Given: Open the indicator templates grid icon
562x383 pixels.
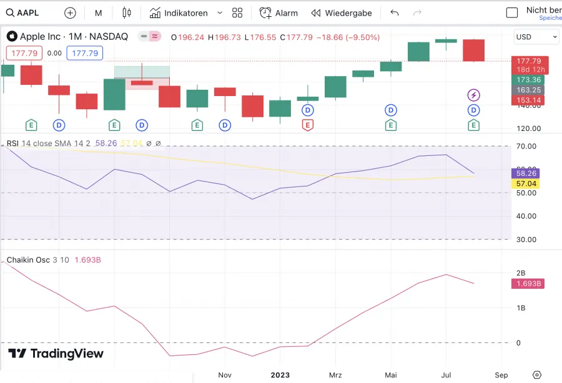Looking at the screenshot, I should click(x=237, y=12).
